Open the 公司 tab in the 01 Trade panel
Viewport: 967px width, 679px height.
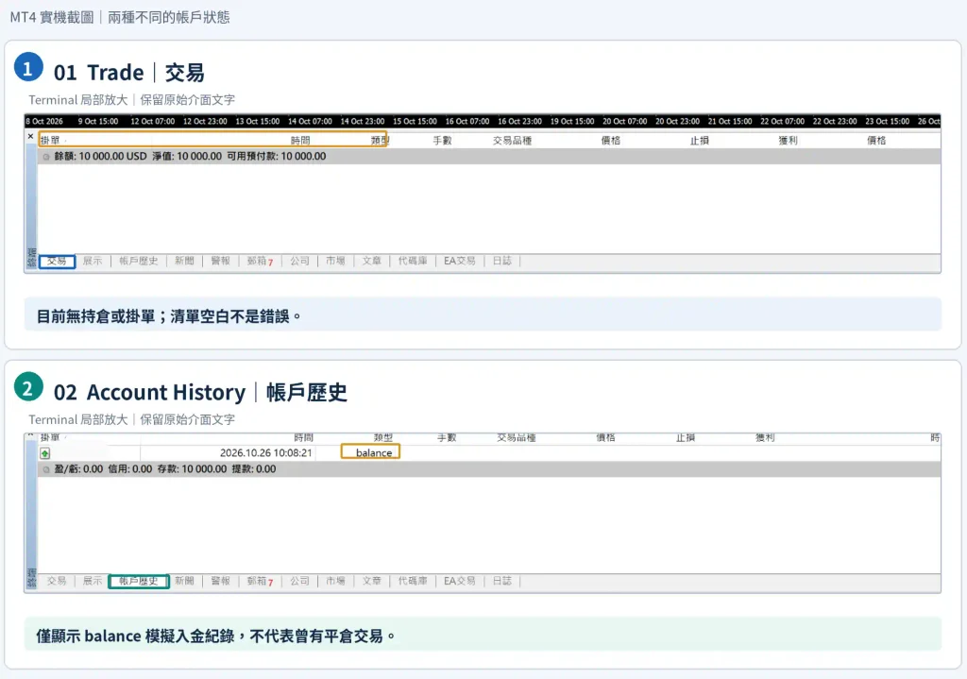click(299, 261)
